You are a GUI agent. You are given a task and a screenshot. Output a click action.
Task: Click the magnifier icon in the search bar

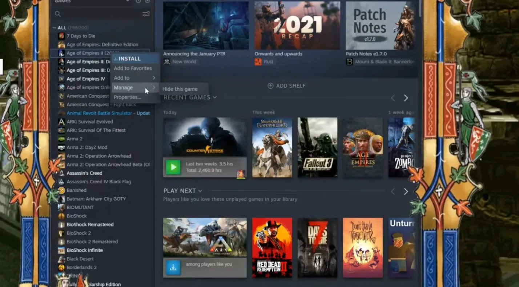click(58, 14)
